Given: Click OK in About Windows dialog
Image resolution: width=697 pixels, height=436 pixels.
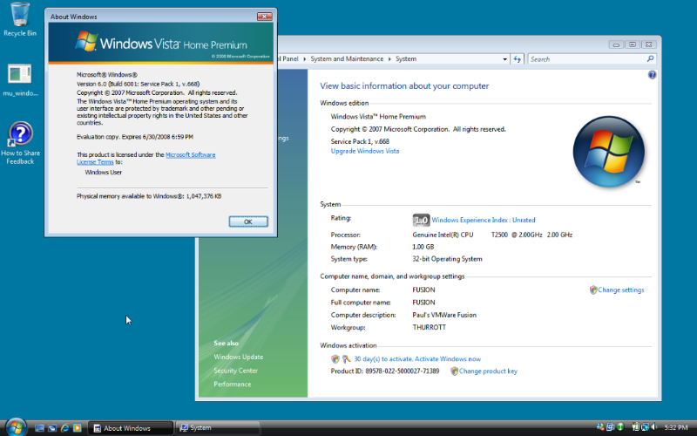Looking at the screenshot, I should (x=248, y=221).
